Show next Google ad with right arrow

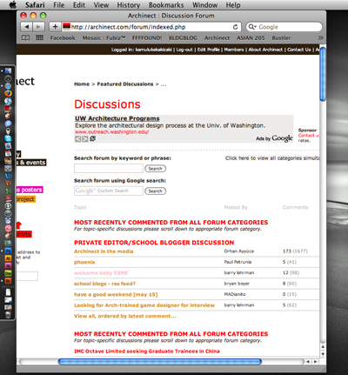pyautogui.click(x=84, y=139)
